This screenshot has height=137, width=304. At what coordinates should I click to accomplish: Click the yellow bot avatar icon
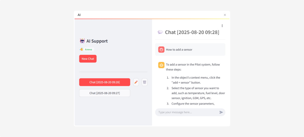pyautogui.click(x=161, y=65)
